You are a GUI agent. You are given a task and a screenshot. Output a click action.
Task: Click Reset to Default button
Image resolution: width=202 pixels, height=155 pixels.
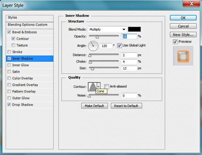[126, 106]
